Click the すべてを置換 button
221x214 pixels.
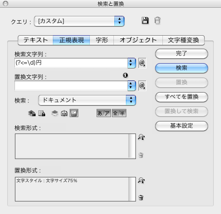(x=182, y=97)
